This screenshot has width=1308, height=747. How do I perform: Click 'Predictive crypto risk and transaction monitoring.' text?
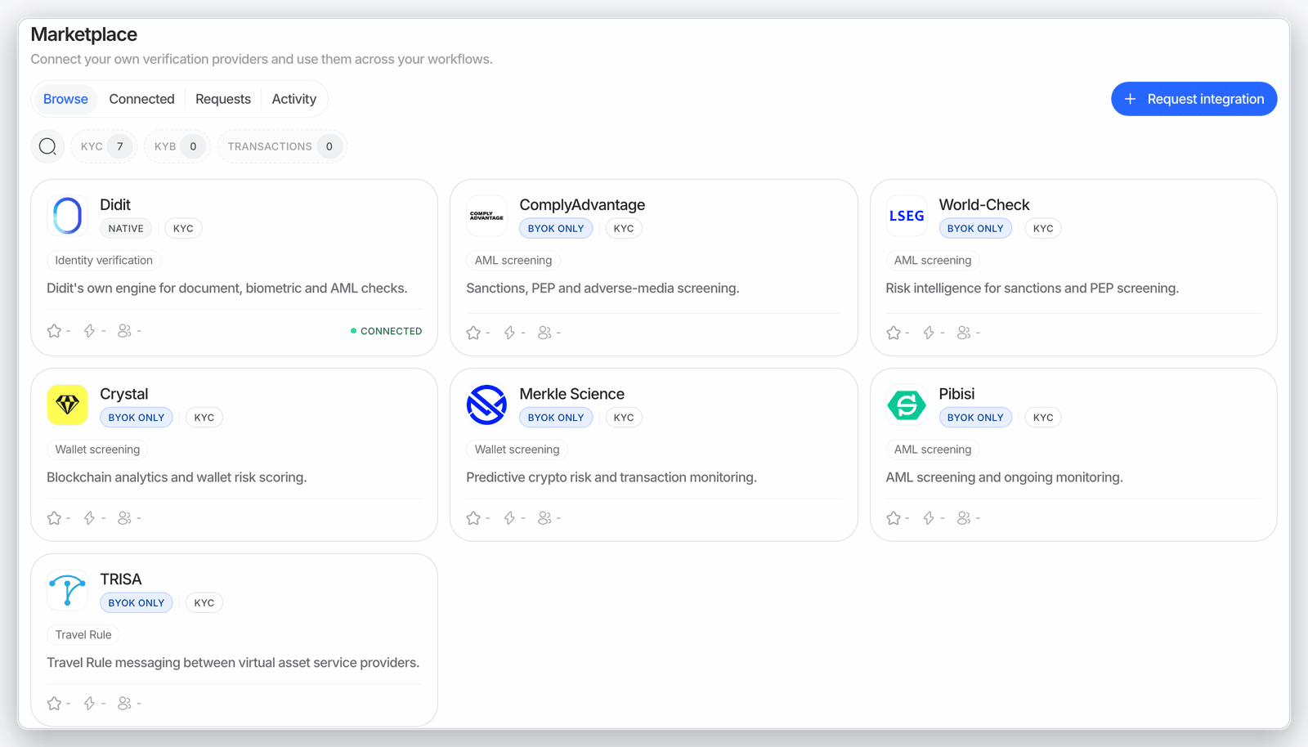click(x=611, y=477)
